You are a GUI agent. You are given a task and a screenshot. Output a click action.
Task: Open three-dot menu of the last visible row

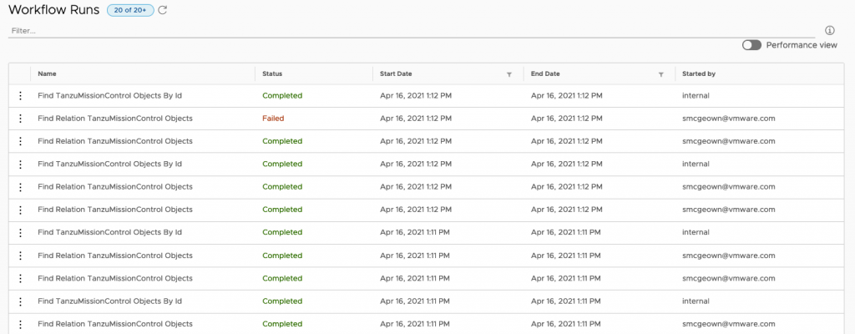pos(19,323)
